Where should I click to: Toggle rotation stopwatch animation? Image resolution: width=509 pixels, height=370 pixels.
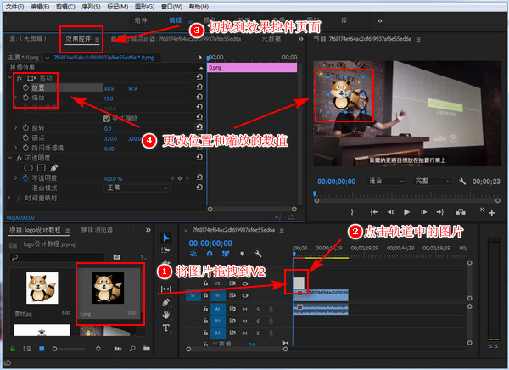pyautogui.click(x=26, y=127)
